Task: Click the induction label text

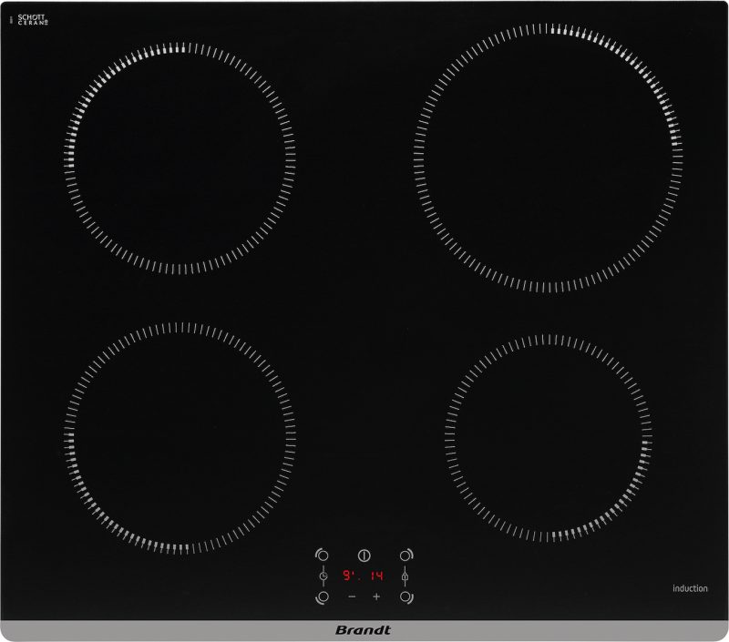Action: 690,588
